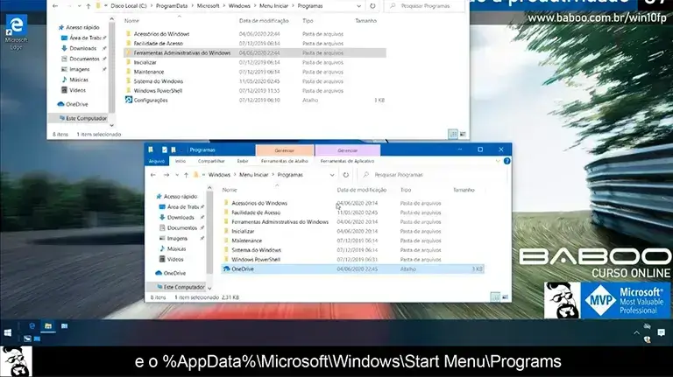Viewport: 673px width, 377px height.
Task: Open address bar history dropdown in front window
Action: (332, 175)
